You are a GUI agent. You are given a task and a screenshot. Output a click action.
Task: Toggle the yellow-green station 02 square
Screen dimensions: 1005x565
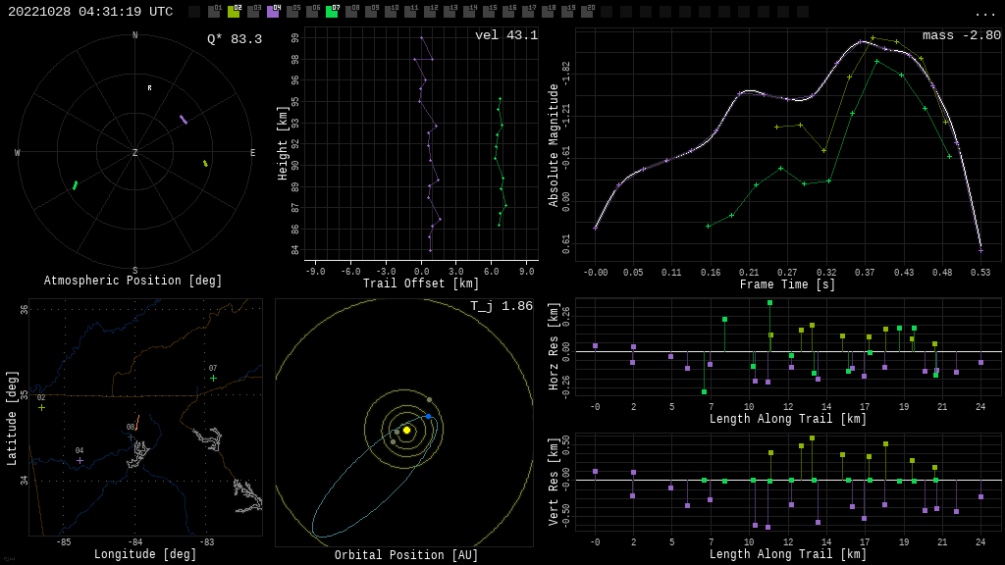click(234, 12)
